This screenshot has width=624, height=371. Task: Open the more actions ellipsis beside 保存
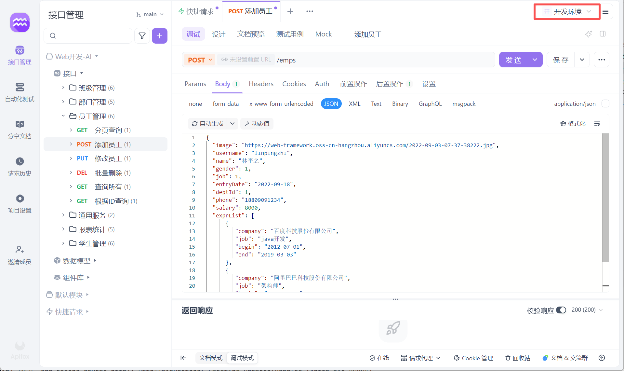pos(602,60)
